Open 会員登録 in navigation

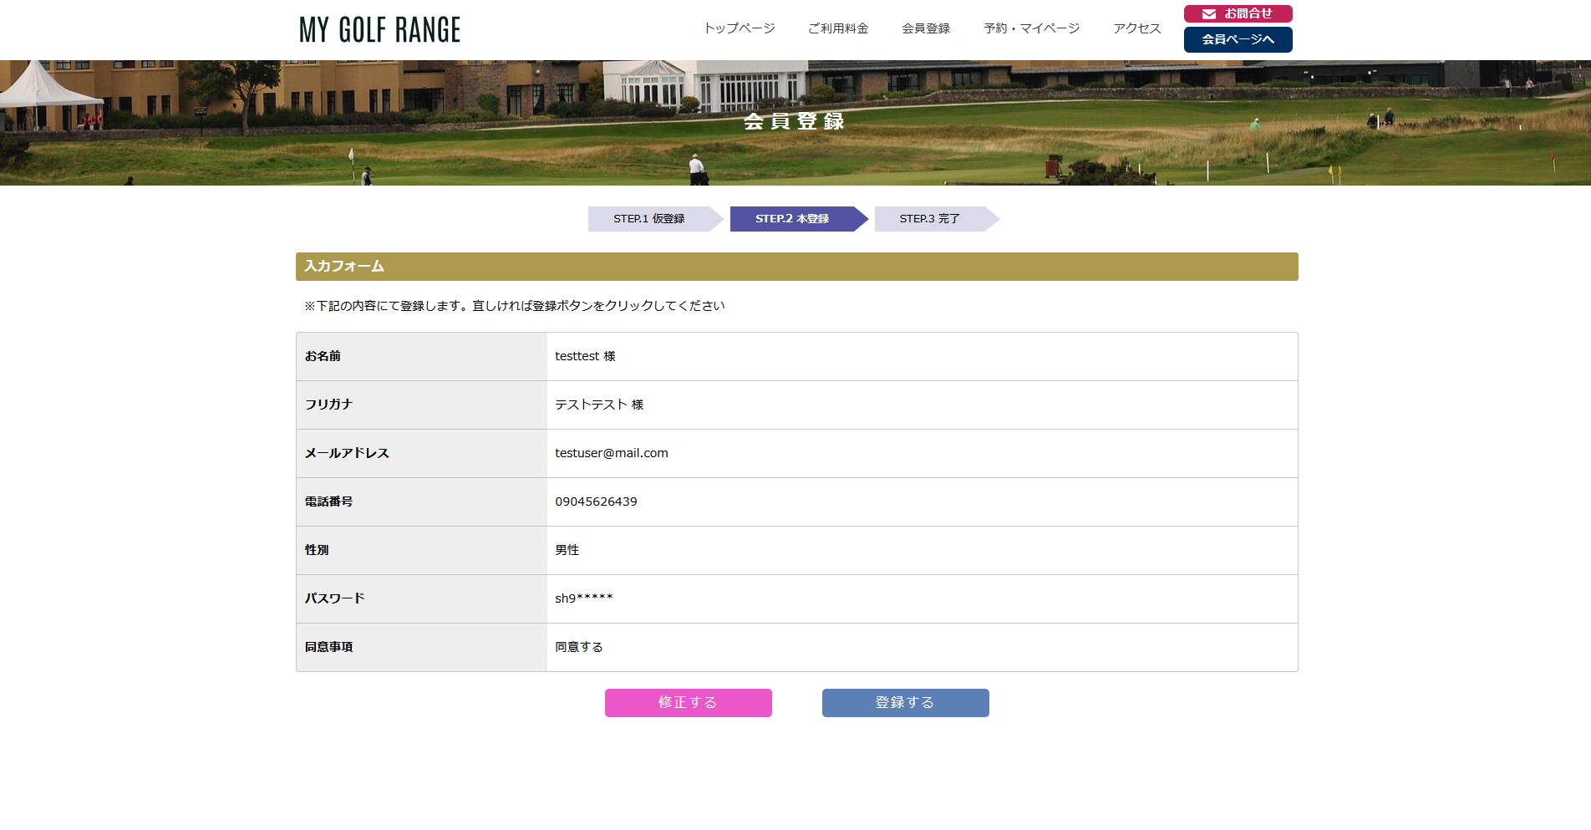click(x=926, y=28)
